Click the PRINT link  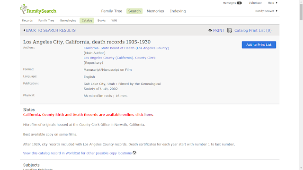coord(219,30)
